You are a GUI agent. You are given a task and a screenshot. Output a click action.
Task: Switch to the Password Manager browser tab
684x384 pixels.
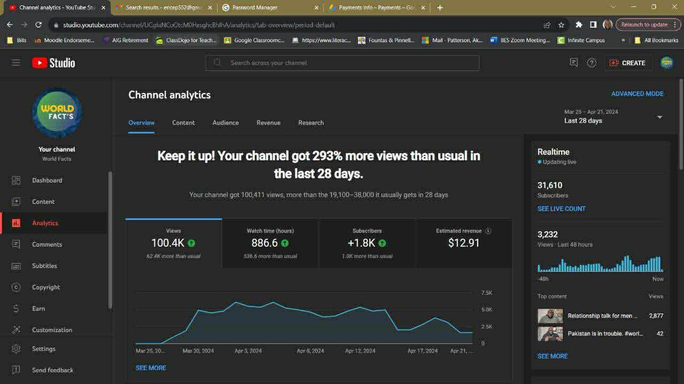tap(269, 7)
